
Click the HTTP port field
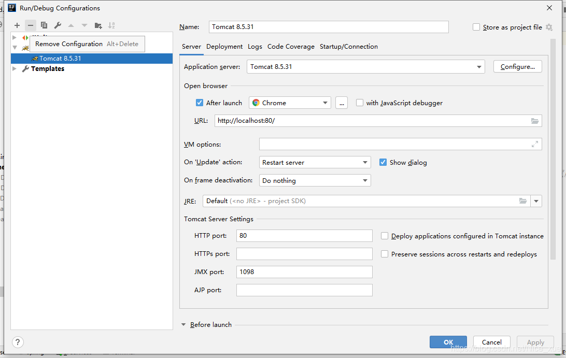(304, 236)
